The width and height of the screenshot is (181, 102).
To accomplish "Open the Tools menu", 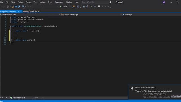I will click(50, 2).
